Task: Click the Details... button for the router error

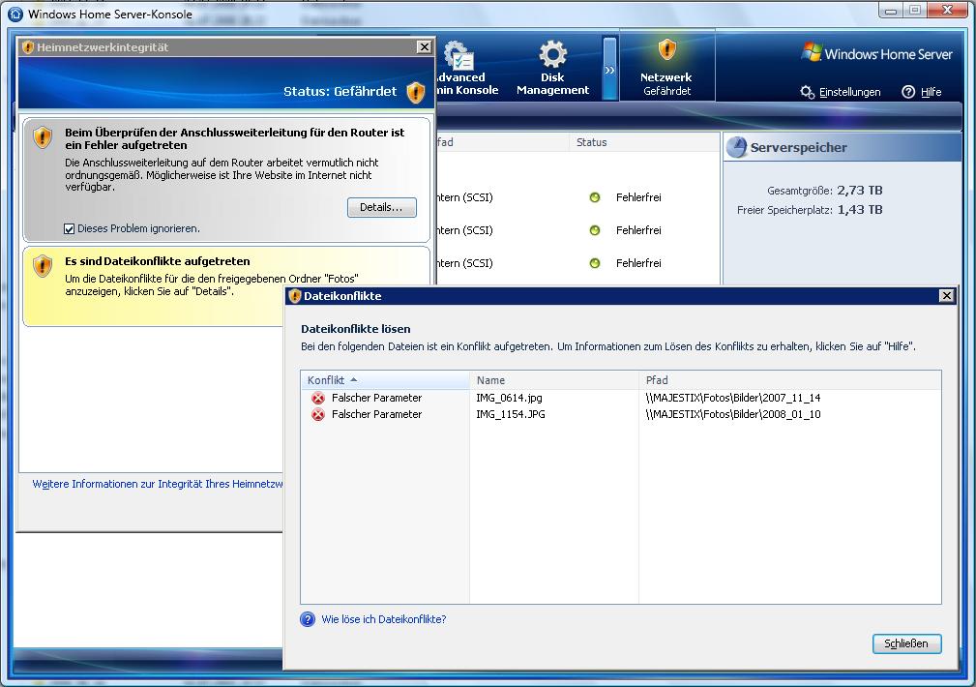Action: (x=381, y=207)
